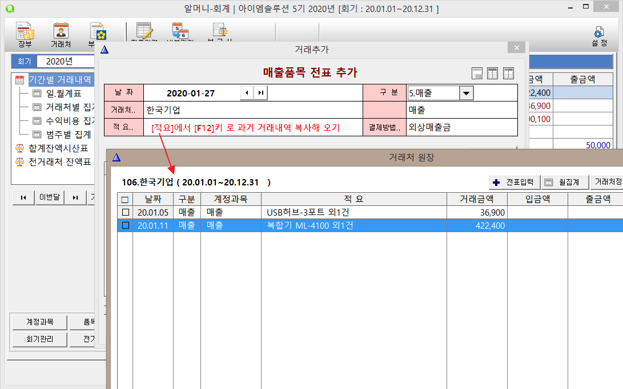The width and height of the screenshot is (623, 389).
Task: Click the first layout icon in 거래추가 dialog
Action: coord(477,74)
